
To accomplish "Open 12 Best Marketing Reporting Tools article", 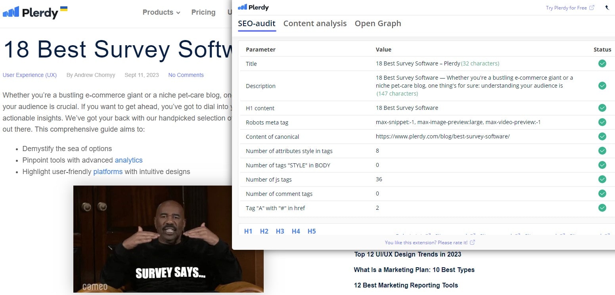I will [406, 285].
